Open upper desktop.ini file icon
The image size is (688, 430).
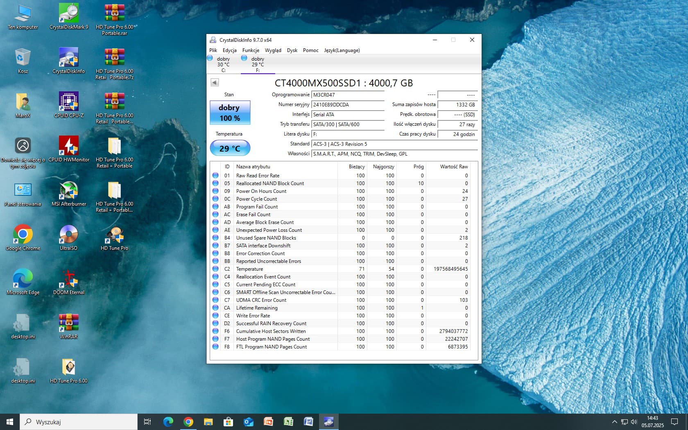point(23,326)
